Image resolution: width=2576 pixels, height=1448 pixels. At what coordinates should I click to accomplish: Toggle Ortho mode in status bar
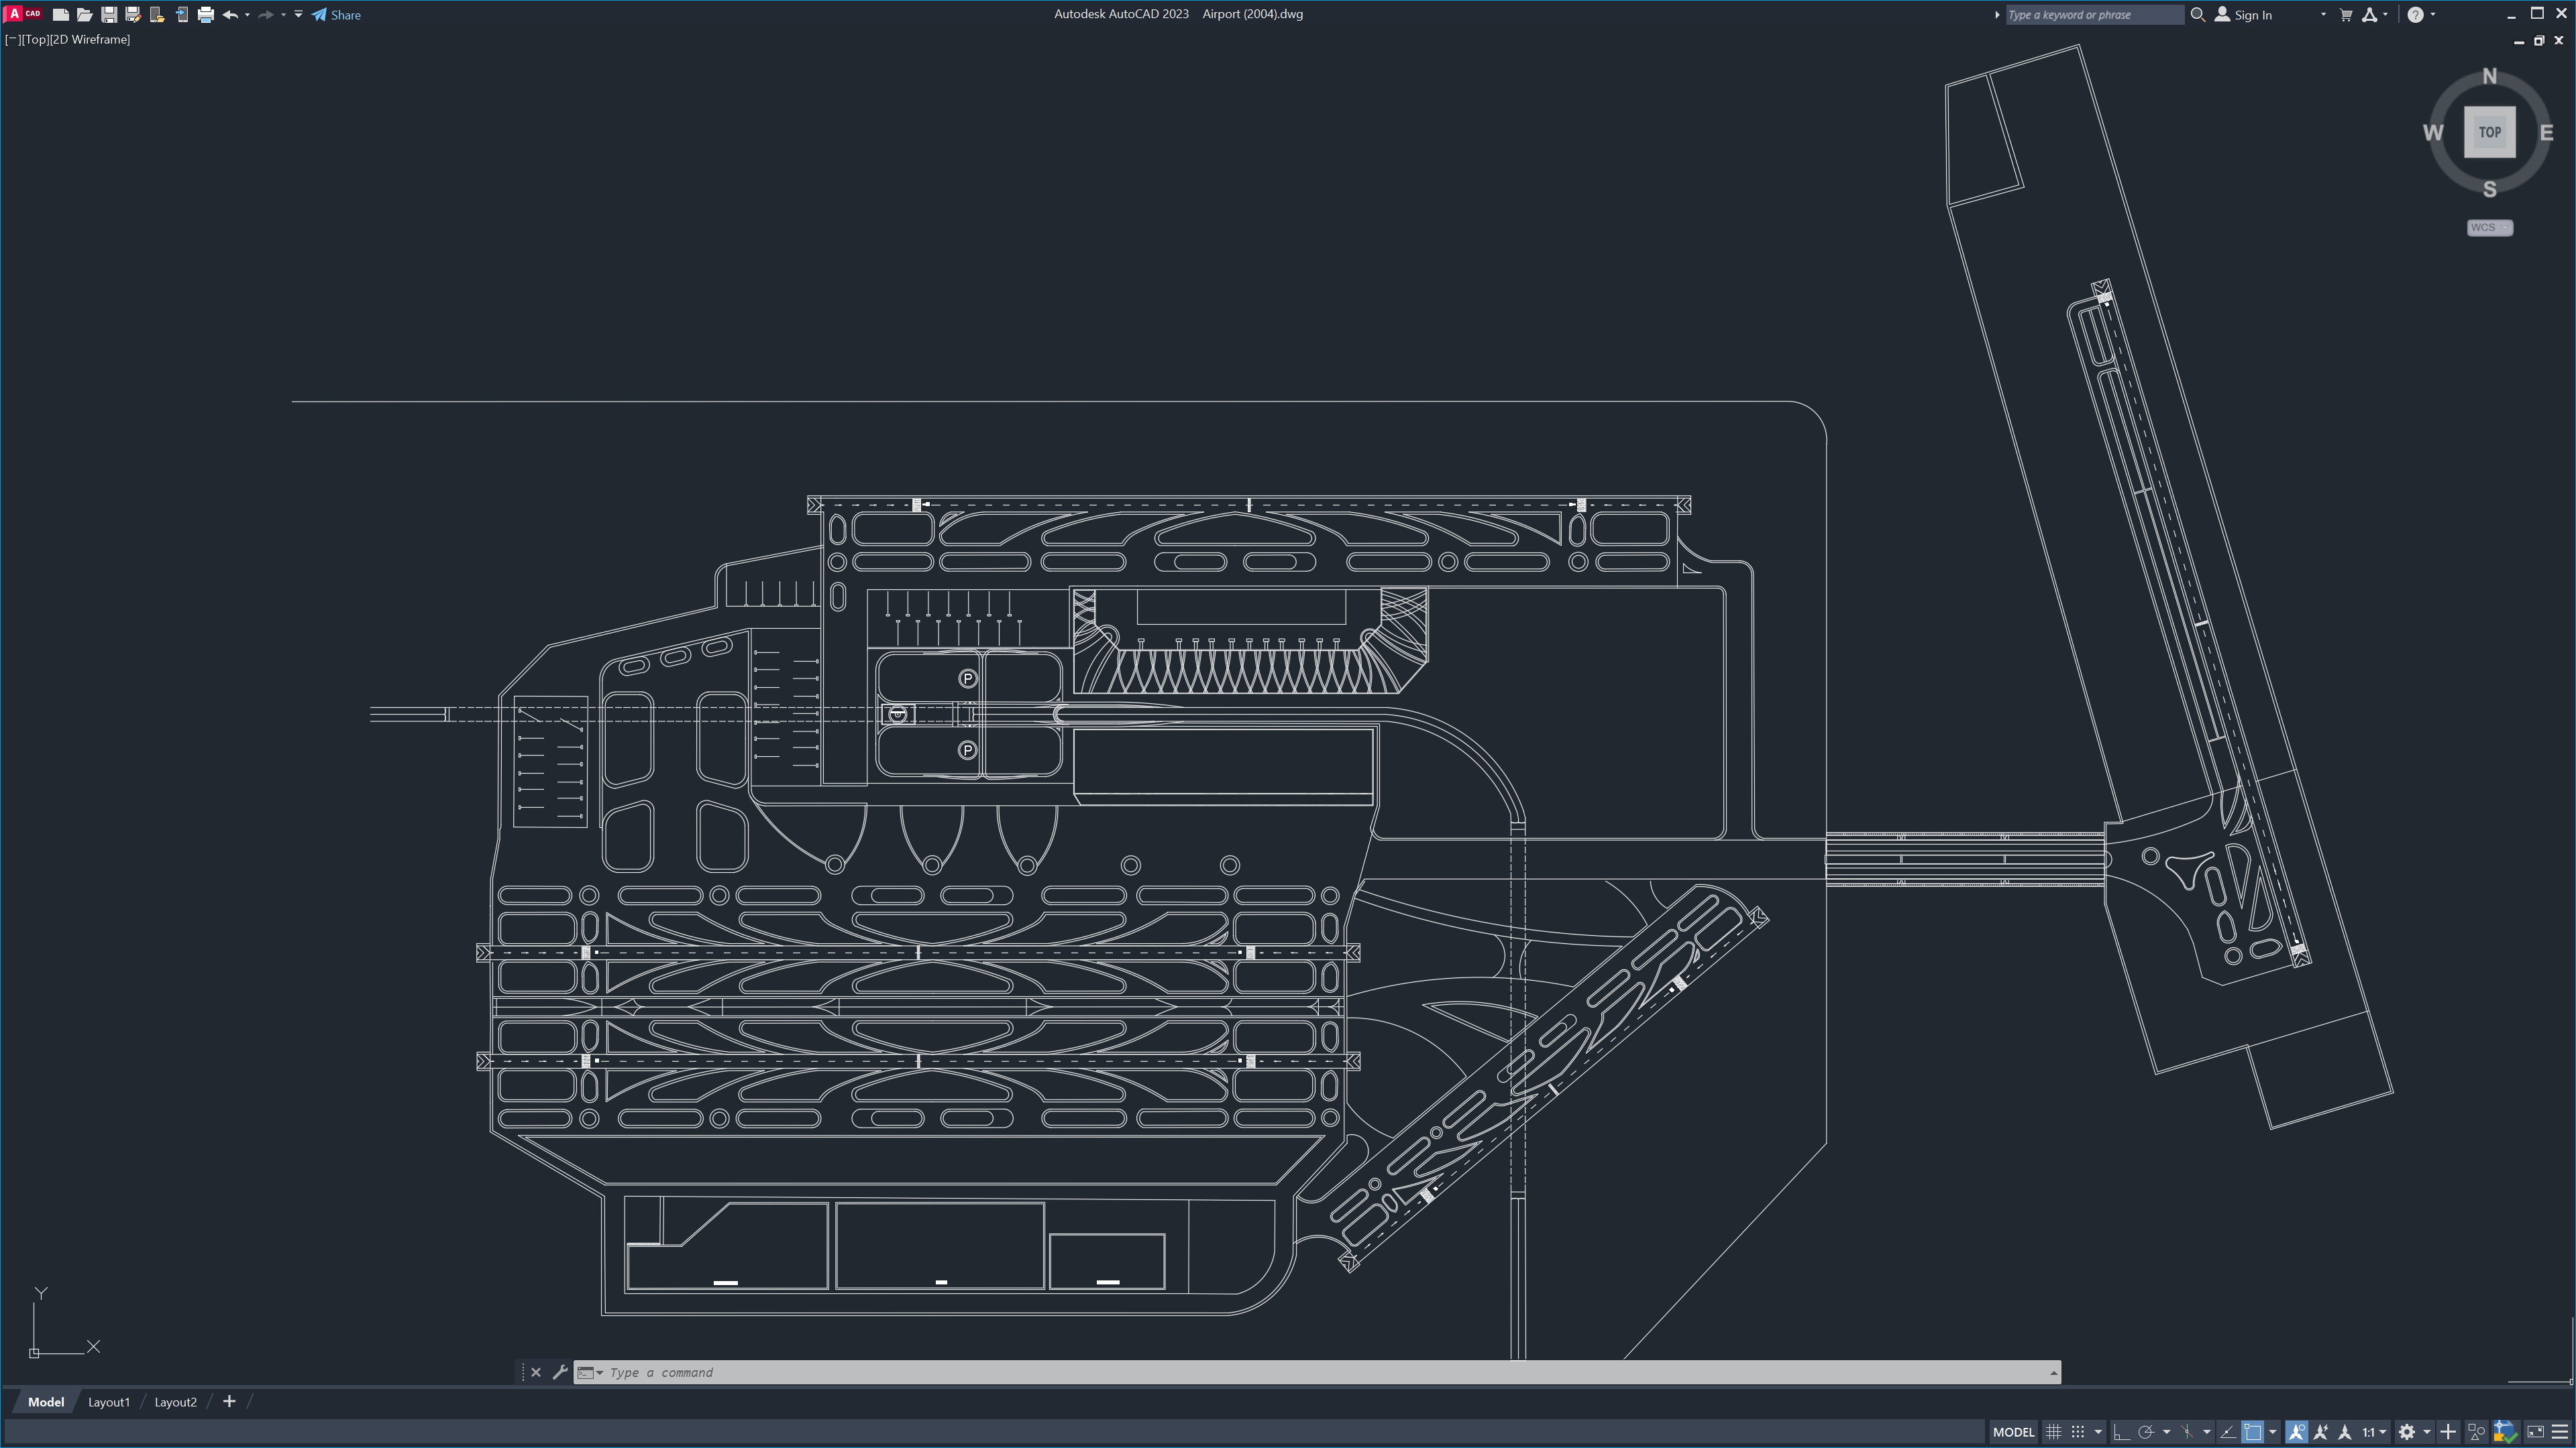2121,1432
